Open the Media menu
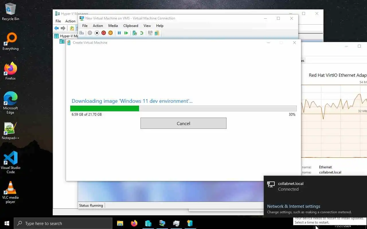The height and width of the screenshot is (229, 367). click(x=113, y=25)
